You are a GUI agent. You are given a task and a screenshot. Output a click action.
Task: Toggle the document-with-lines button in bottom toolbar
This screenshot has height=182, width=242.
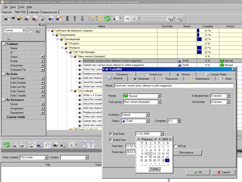[x=47, y=145]
